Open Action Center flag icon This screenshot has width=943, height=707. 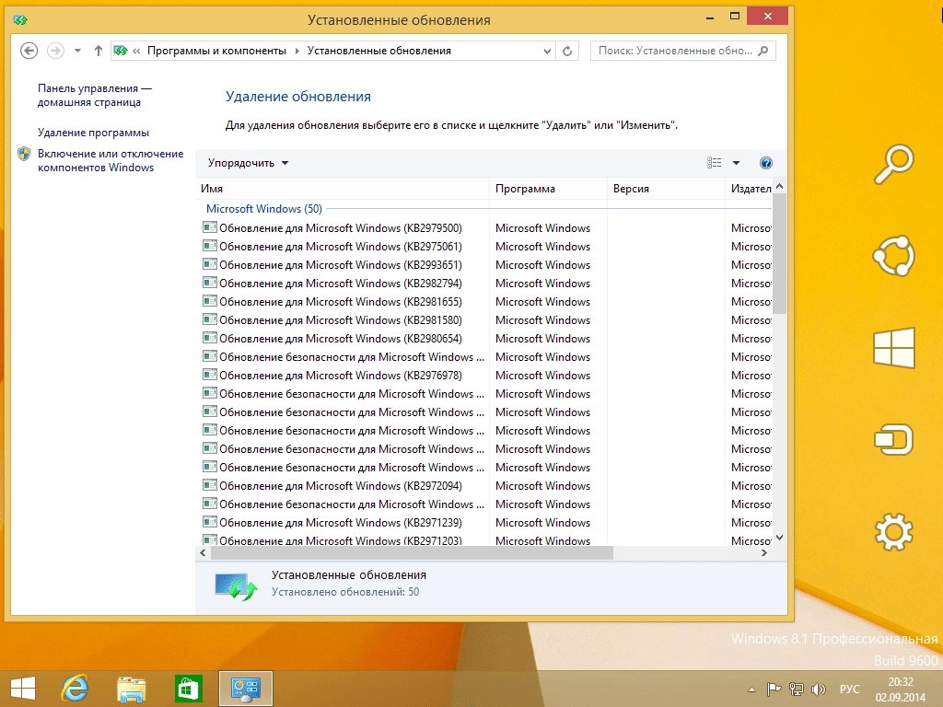point(774,690)
